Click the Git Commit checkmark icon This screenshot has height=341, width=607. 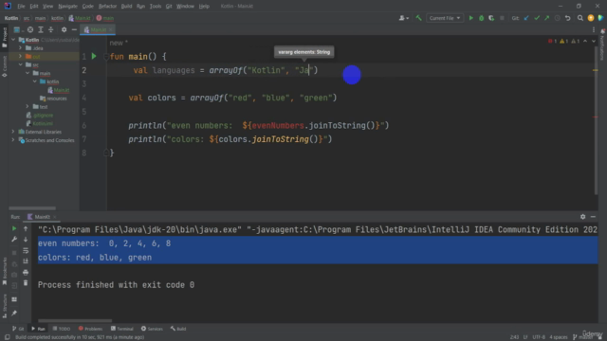click(x=537, y=18)
